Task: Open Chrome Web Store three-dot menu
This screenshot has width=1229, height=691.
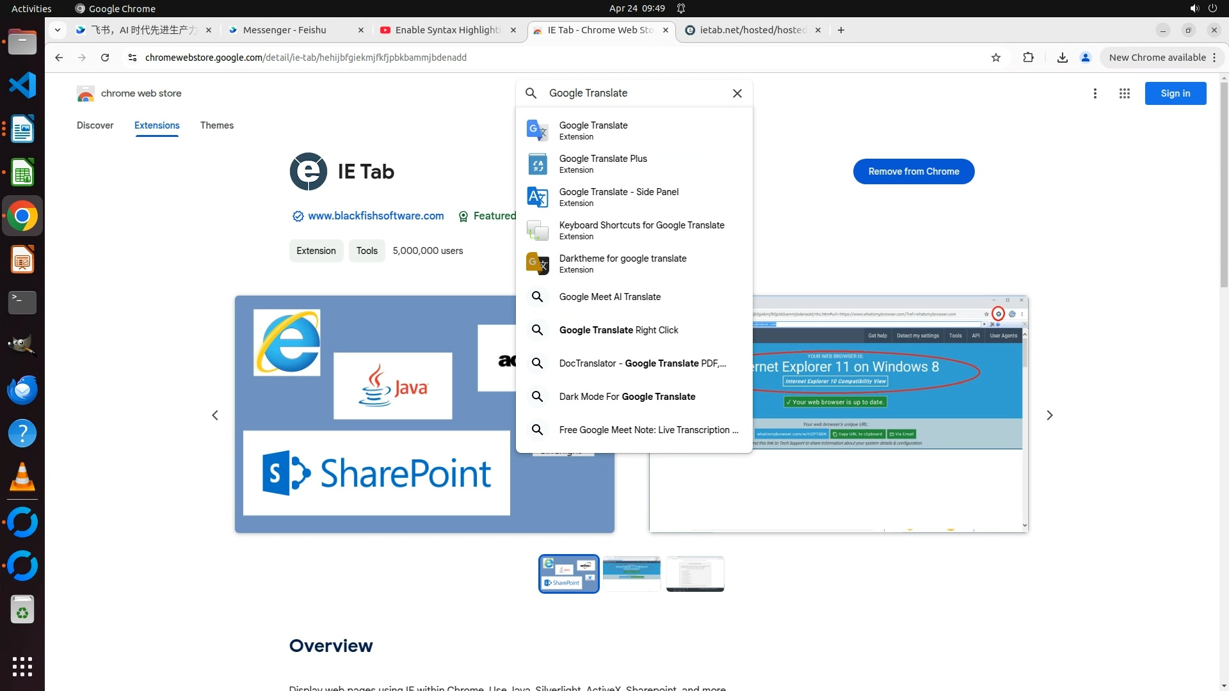Action: [1095, 93]
